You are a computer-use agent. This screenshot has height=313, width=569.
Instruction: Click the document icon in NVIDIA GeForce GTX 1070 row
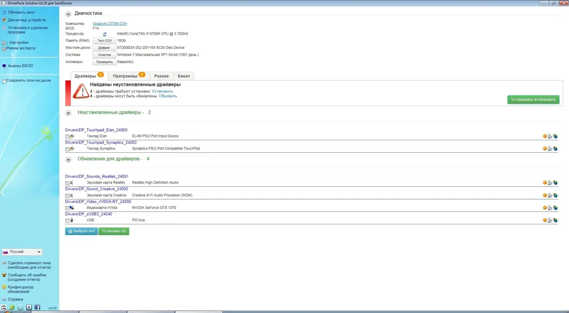pyautogui.click(x=550, y=207)
